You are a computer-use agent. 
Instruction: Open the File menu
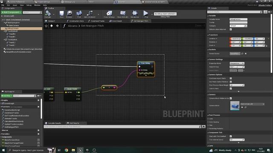pos(3,5)
